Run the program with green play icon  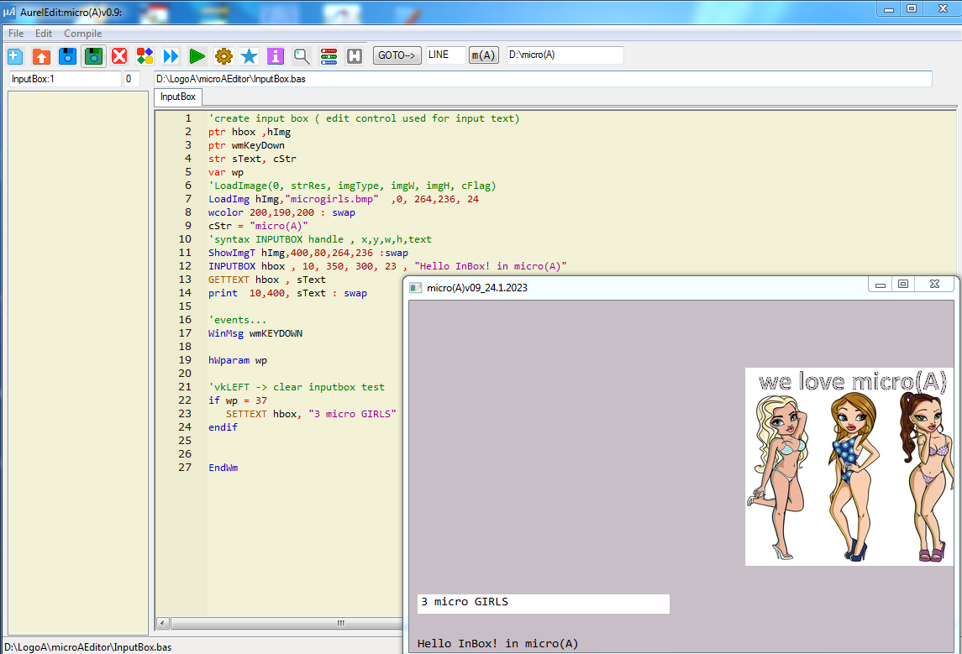click(x=197, y=56)
